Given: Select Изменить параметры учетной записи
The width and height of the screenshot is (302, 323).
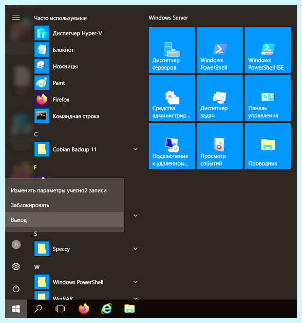Looking at the screenshot, I should coord(64,190).
